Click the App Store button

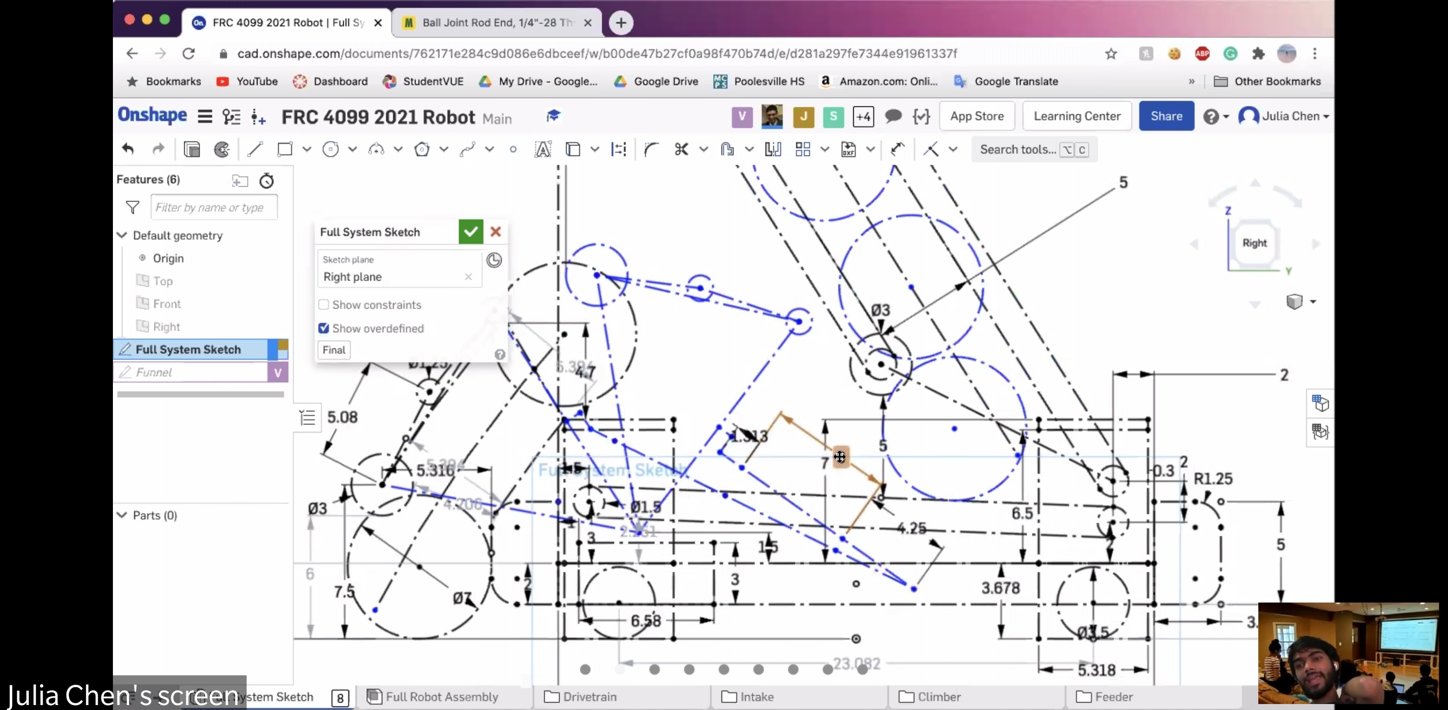tap(977, 116)
